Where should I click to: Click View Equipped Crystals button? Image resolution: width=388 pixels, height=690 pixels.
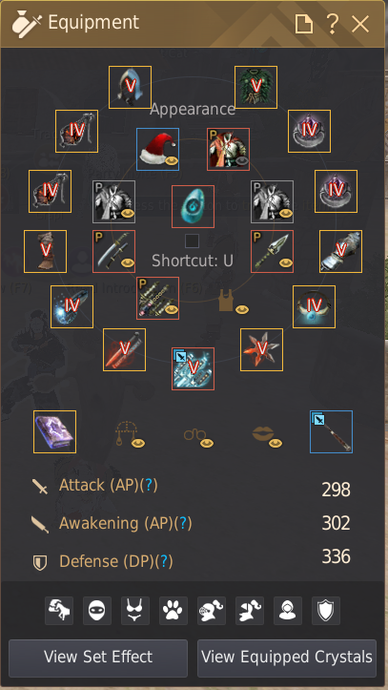point(287,658)
